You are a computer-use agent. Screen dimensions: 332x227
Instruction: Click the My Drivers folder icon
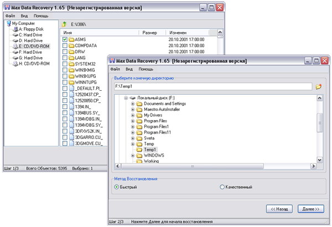tap(139, 115)
